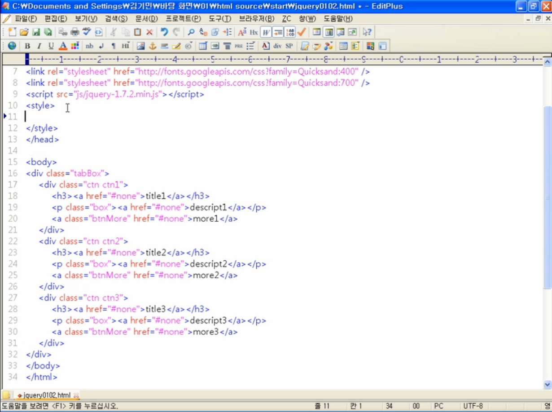Open 도구(T) menu
552x412 pixels.
pyautogui.click(x=220, y=19)
